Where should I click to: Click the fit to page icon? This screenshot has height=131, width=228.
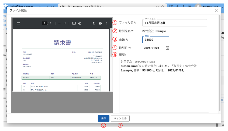click(x=74, y=23)
